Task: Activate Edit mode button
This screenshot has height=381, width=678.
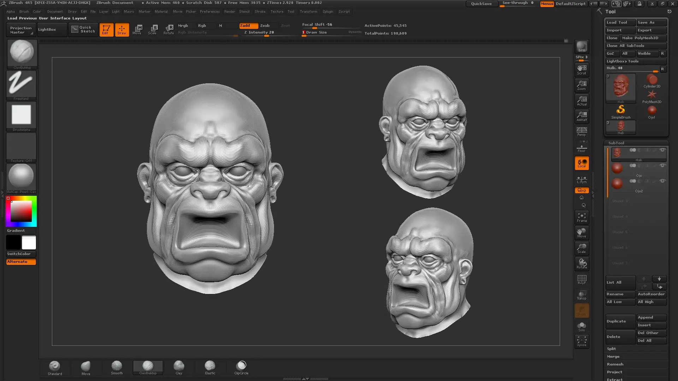Action: (x=106, y=30)
